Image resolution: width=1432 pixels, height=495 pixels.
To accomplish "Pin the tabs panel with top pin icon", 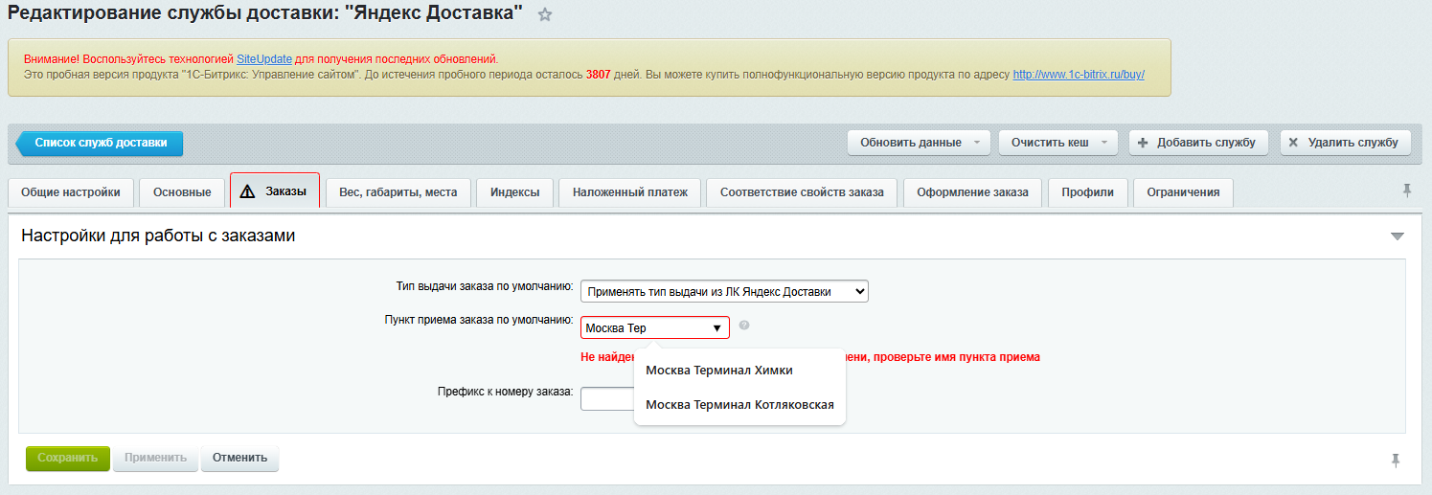I will (x=1407, y=191).
